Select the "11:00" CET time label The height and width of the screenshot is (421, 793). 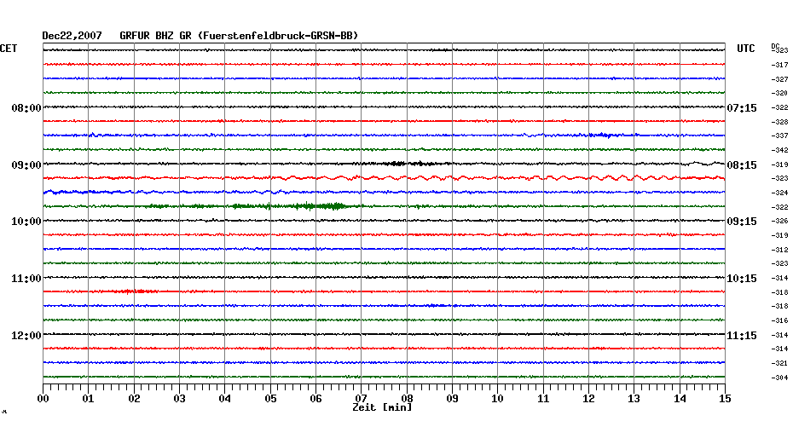click(x=26, y=279)
